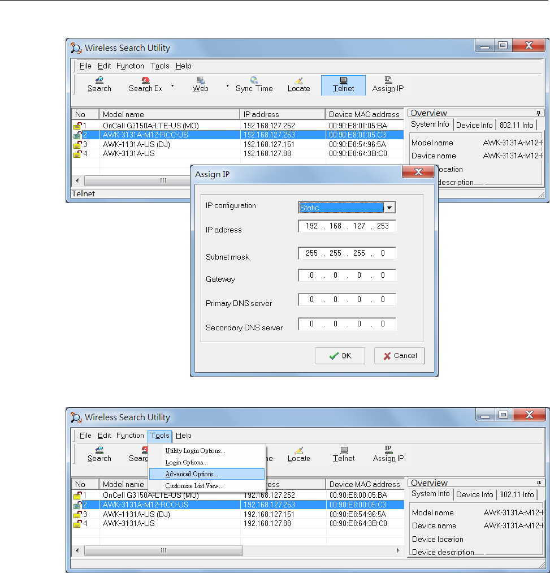Screen dimensions: 550x573
Task: Click right scroll arrow in lower list
Action: (398, 550)
